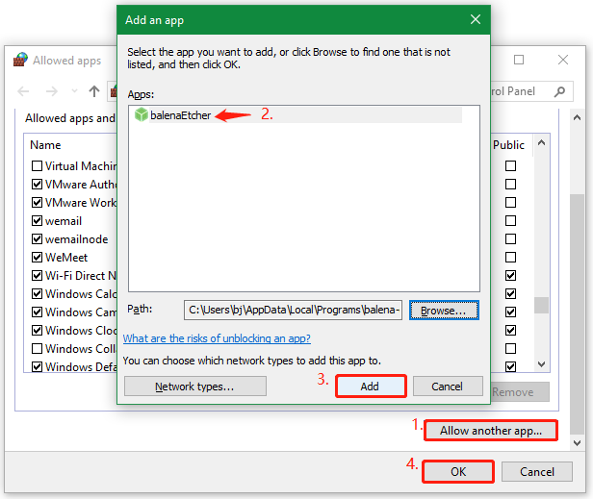Click the back arrow in Allowed apps window
Viewport: 593px width, 499px height.
tap(25, 91)
